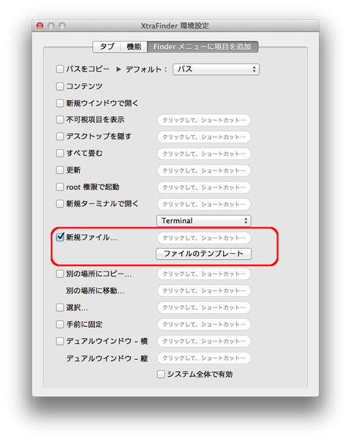This screenshot has height=441, width=351.
Task: Enable the 手前に固定 checkbox
Action: (60, 324)
